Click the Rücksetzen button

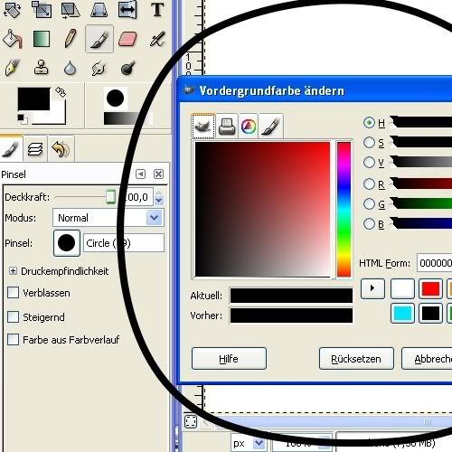pyautogui.click(x=356, y=359)
